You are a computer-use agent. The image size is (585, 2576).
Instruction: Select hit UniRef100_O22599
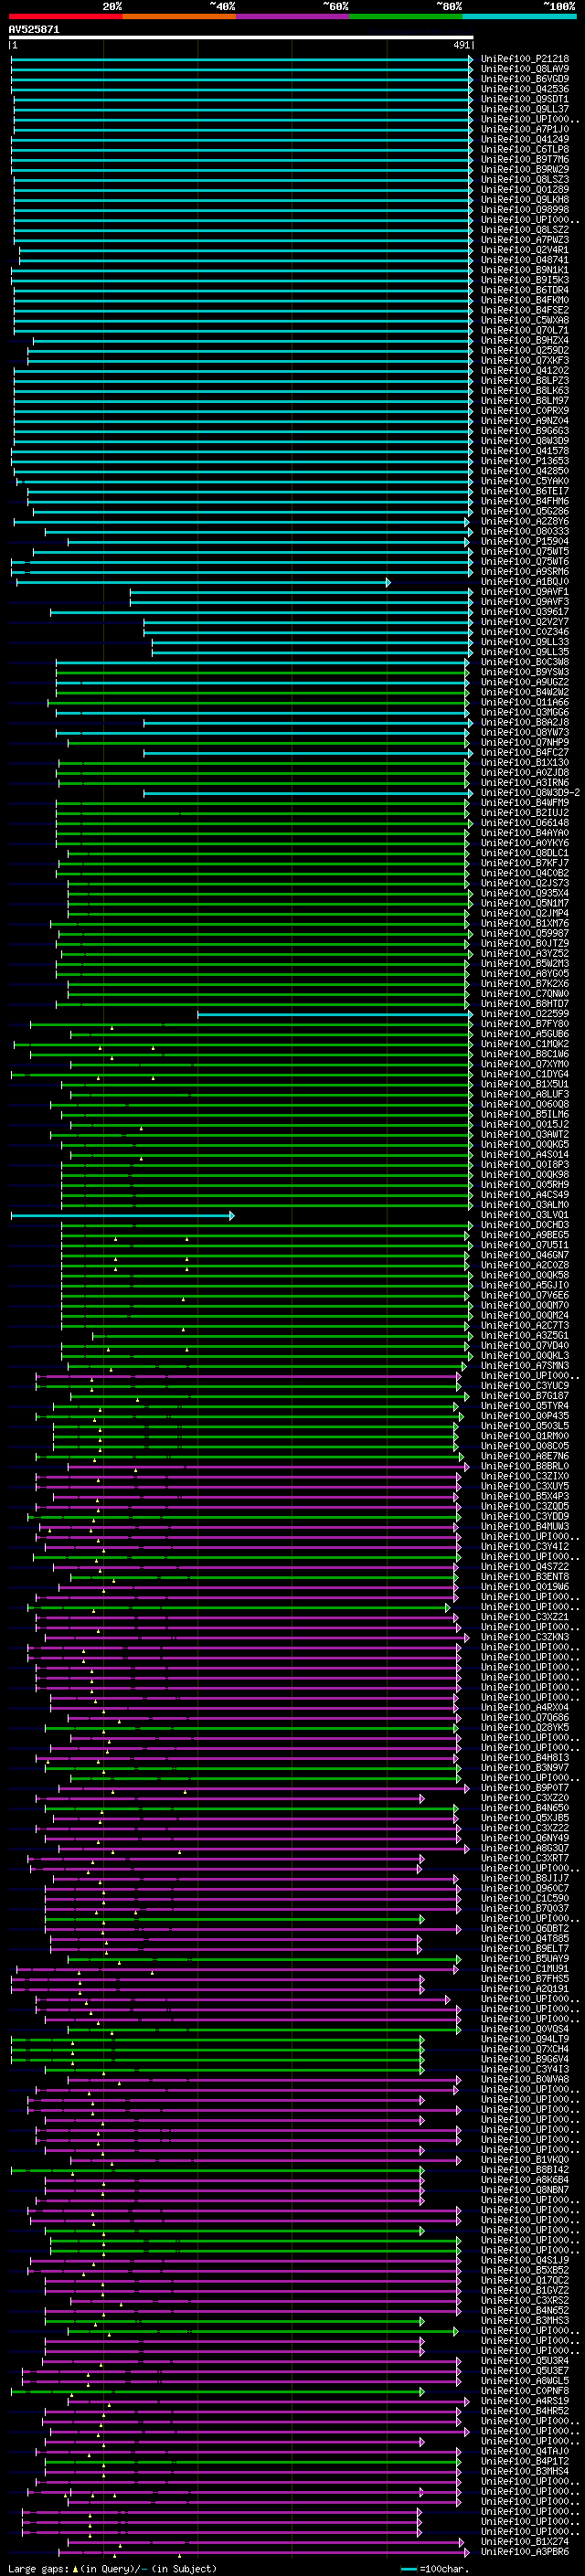(x=525, y=1014)
